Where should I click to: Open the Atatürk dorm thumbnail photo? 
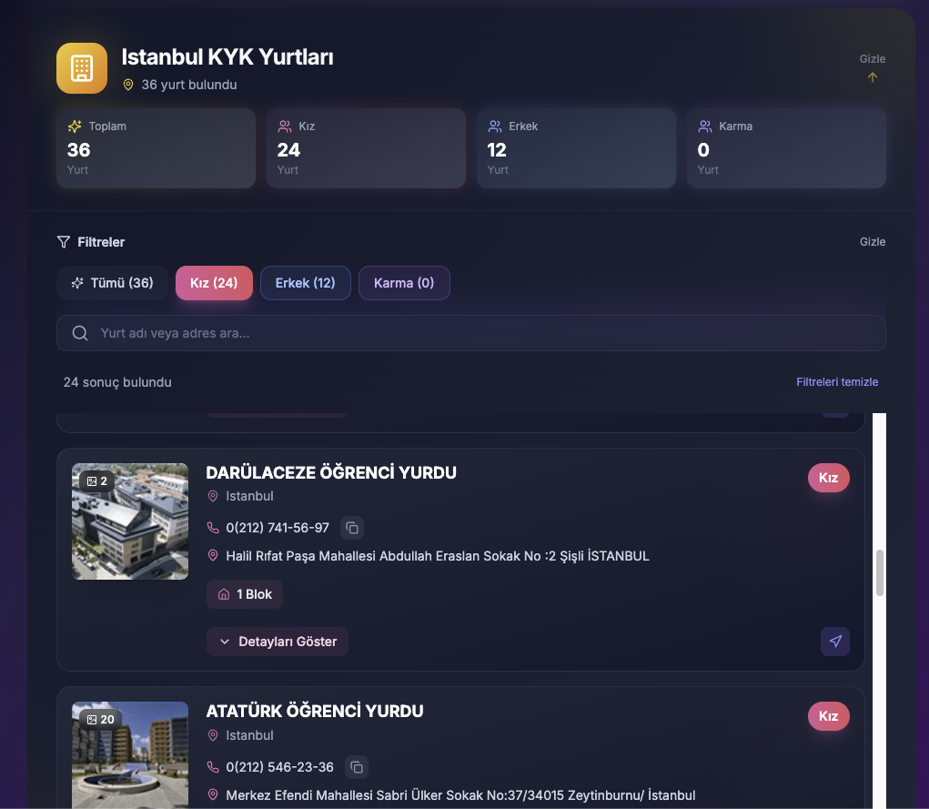click(x=130, y=755)
